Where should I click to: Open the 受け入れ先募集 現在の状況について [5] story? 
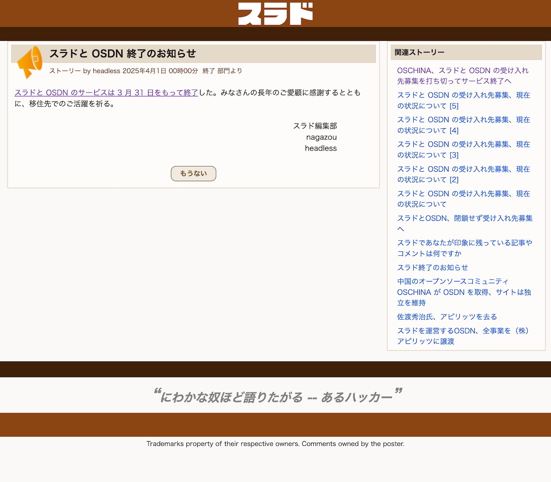[x=464, y=100]
